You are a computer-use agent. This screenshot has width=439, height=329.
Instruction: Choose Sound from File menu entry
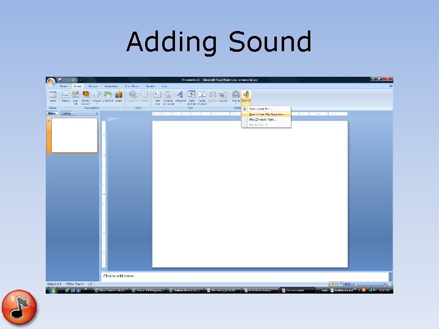pos(266,109)
